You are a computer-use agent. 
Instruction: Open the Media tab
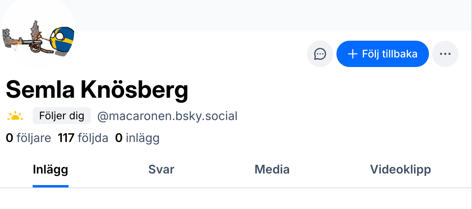click(x=272, y=170)
